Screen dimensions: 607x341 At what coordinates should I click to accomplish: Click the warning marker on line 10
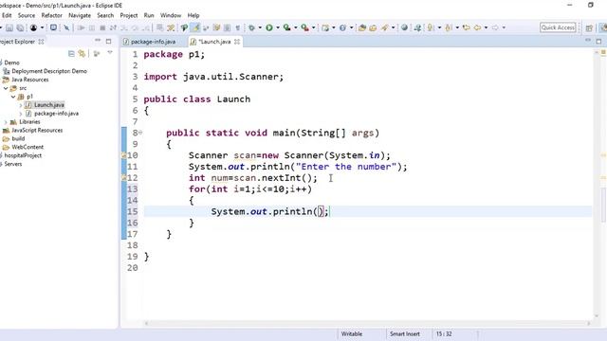124,155
